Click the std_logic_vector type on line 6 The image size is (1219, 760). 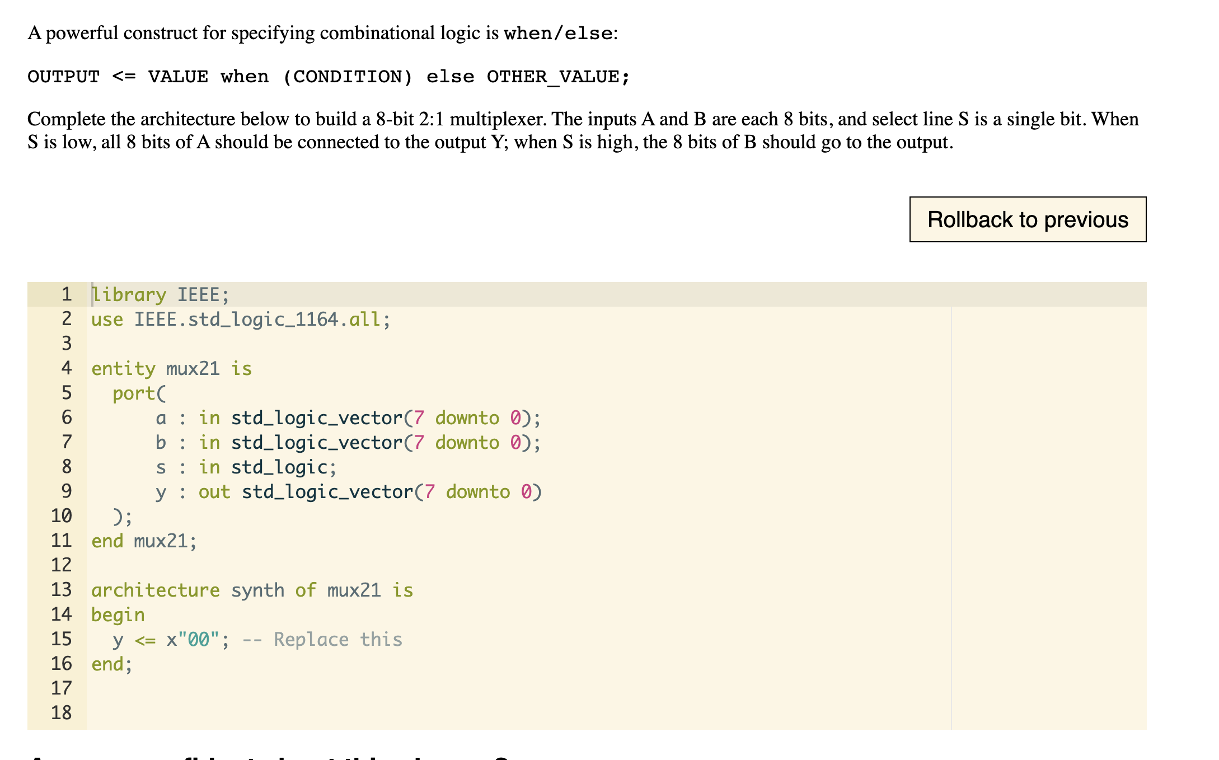(316, 417)
